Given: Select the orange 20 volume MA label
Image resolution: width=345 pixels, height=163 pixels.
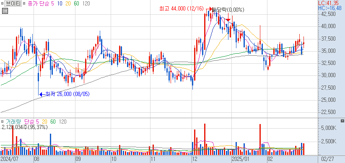Looking at the screenshot, I should point(44,122).
